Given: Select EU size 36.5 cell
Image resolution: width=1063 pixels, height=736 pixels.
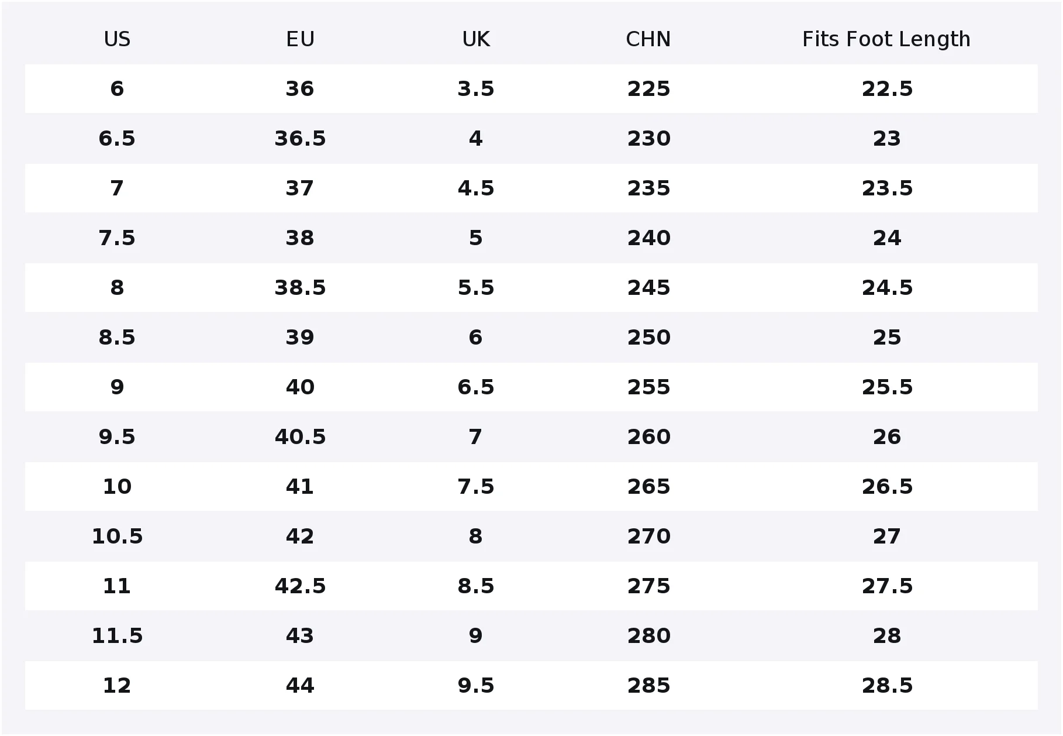Looking at the screenshot, I should pyautogui.click(x=300, y=139).
